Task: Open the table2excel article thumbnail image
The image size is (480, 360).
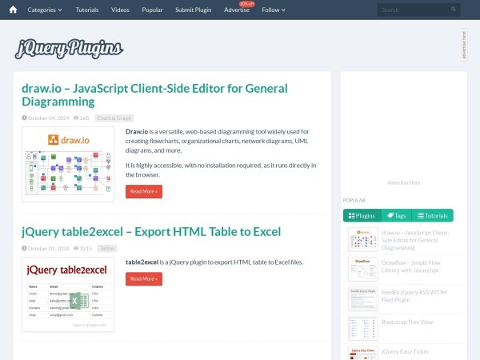Action: click(x=68, y=294)
